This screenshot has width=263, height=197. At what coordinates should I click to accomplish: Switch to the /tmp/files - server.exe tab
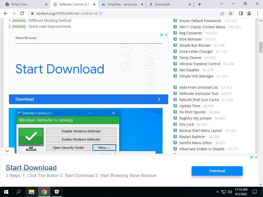(122, 4)
